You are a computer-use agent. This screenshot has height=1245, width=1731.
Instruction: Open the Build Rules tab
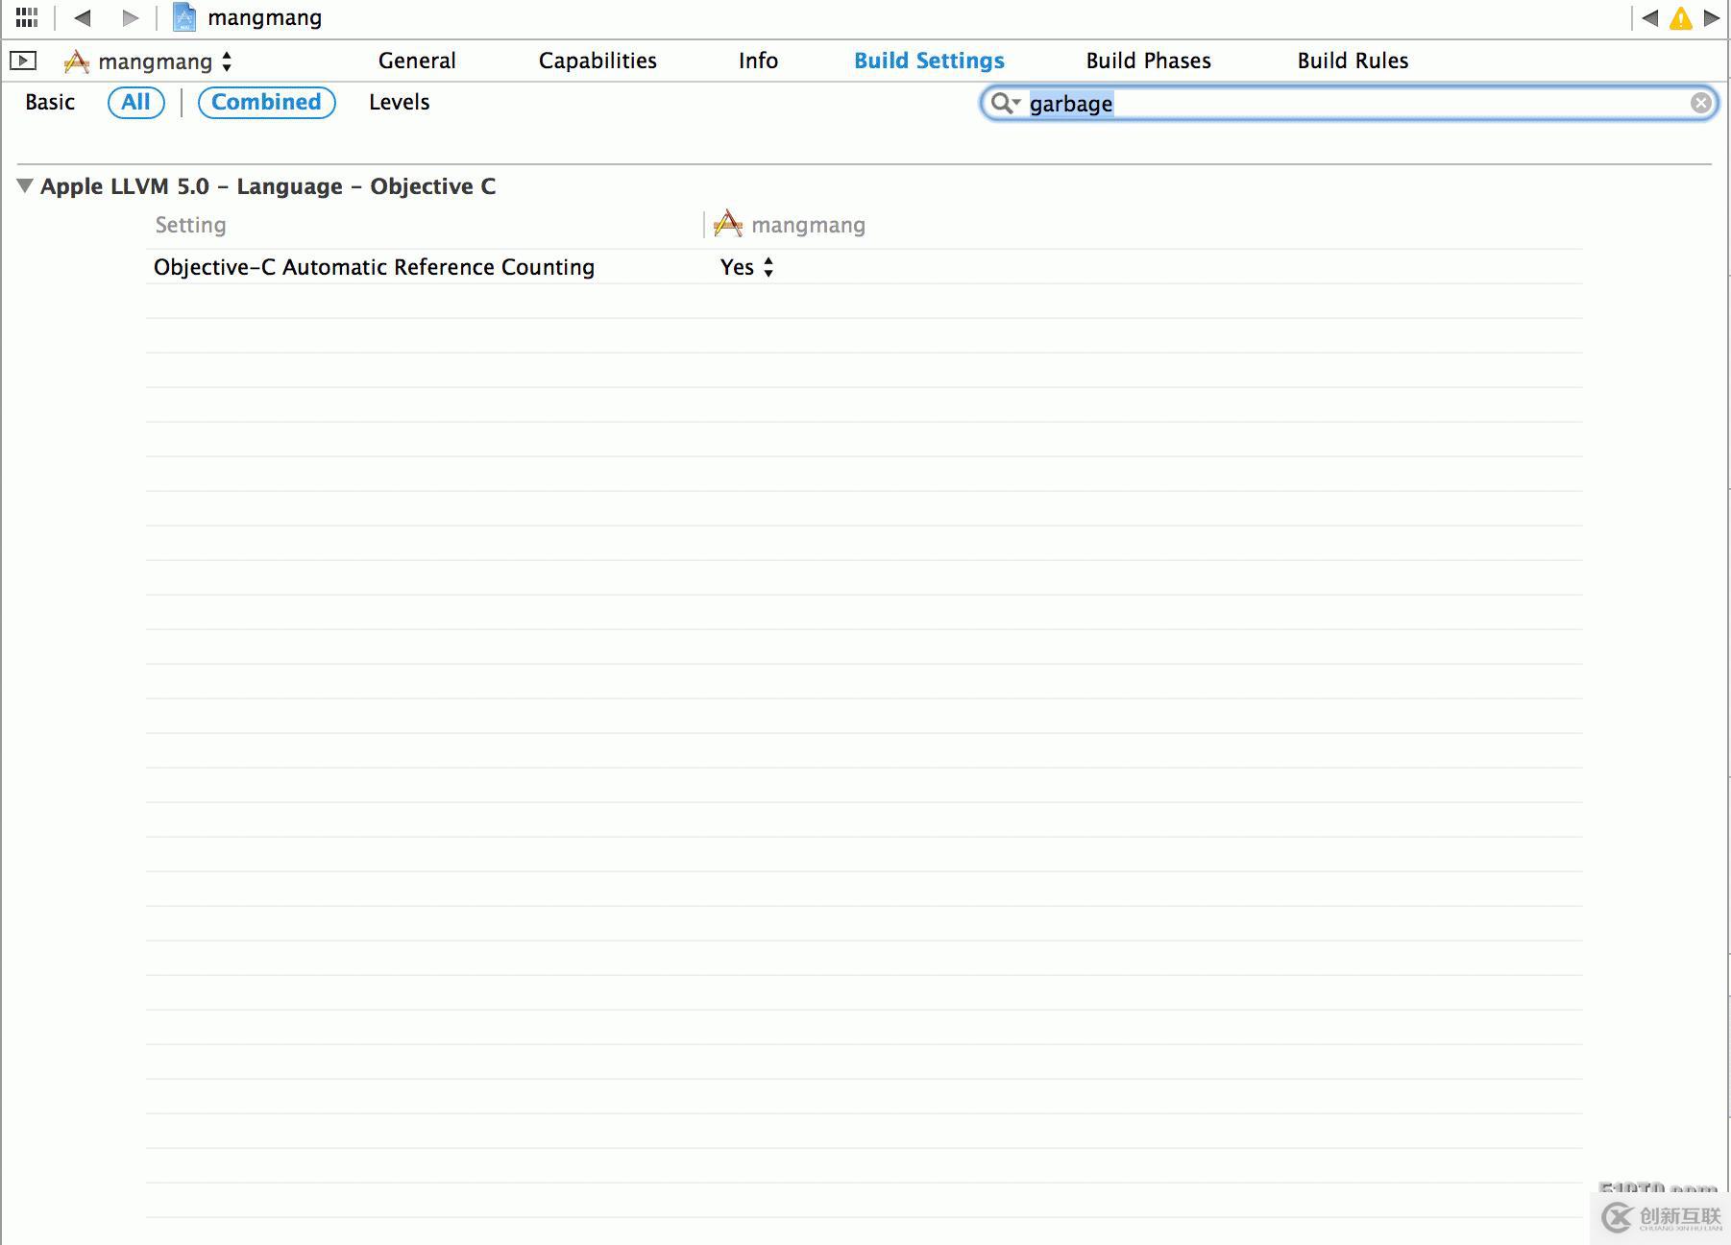(1353, 61)
